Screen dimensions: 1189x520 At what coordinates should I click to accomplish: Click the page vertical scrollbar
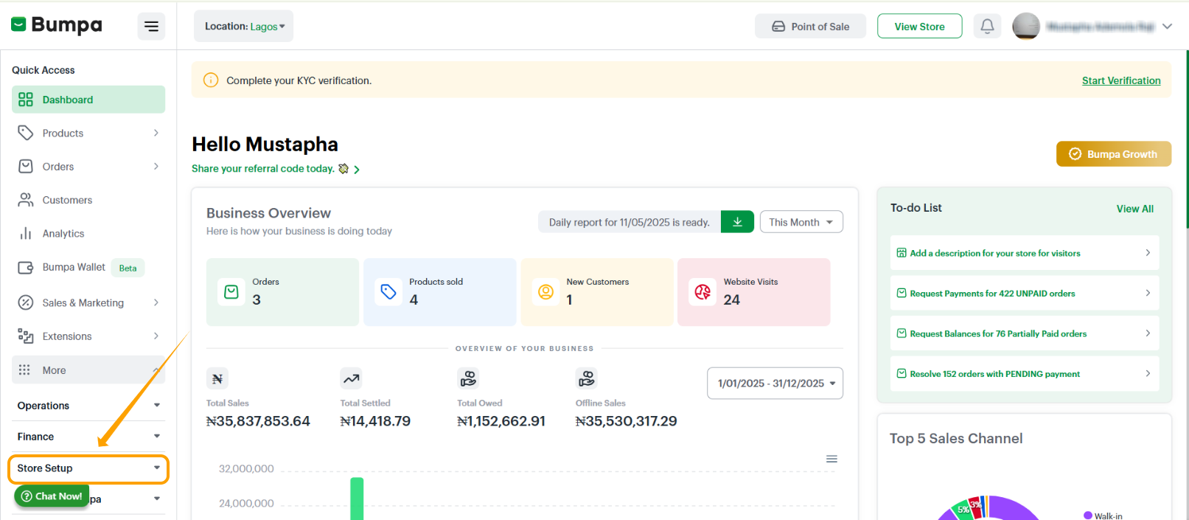[1186, 139]
